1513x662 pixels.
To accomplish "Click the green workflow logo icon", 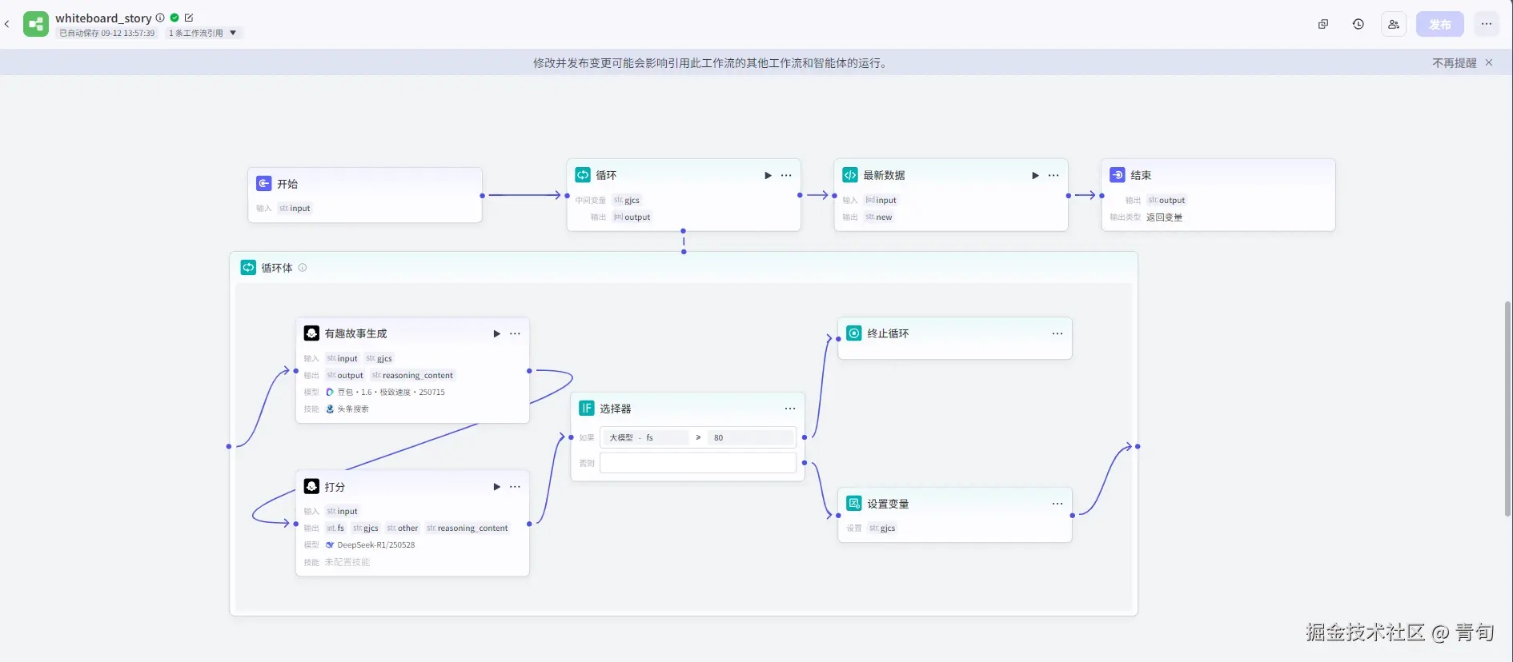I will tap(36, 24).
